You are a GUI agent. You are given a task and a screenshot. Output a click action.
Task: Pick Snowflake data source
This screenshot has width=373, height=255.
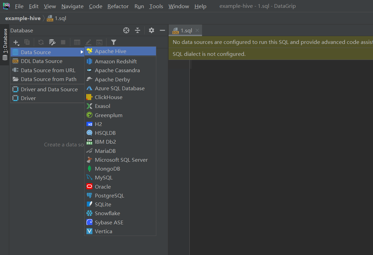point(120,213)
